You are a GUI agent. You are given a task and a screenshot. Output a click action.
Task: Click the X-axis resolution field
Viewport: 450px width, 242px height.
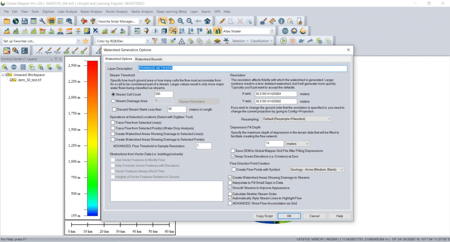click(276, 94)
